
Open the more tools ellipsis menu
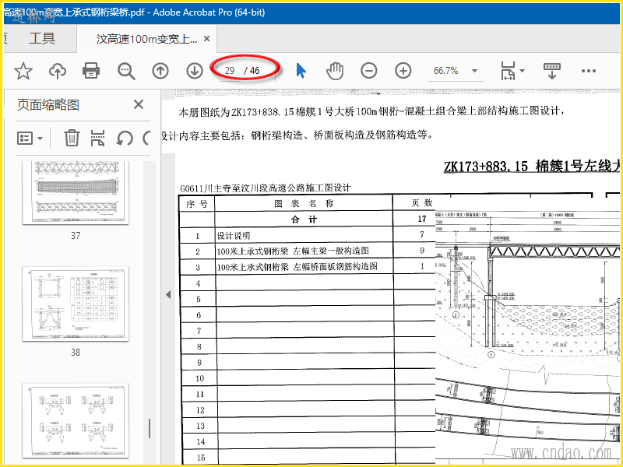(x=589, y=71)
